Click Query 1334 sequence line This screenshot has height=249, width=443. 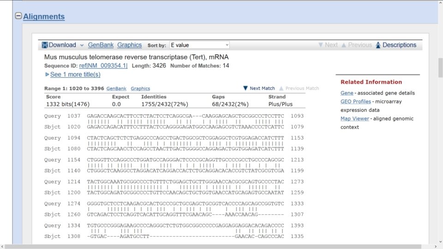click(x=174, y=225)
